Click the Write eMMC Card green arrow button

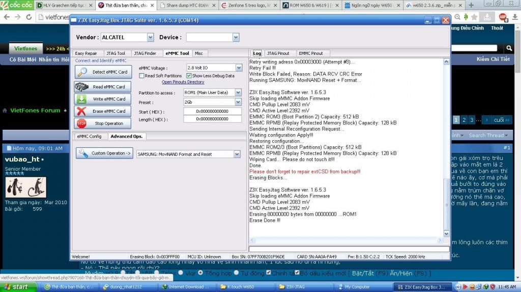103,99
